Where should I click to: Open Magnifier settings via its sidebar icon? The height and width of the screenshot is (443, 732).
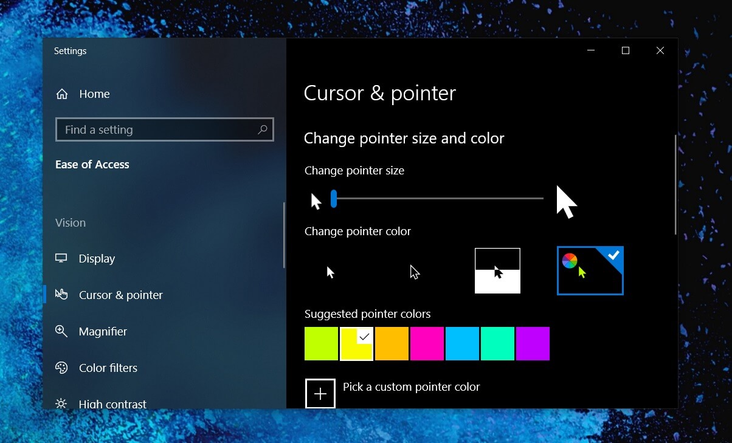(x=61, y=331)
